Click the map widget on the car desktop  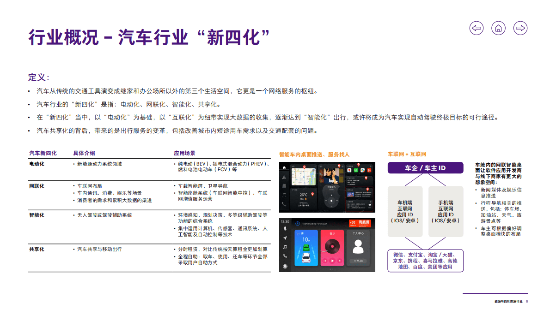[304, 177]
